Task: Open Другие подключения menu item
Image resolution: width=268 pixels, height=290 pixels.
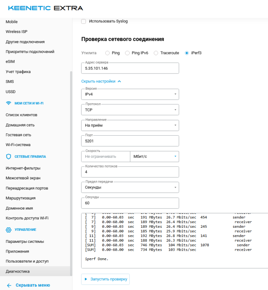Action: coord(25,42)
